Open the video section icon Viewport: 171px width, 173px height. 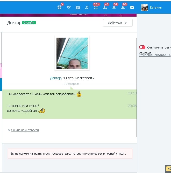(78, 8)
